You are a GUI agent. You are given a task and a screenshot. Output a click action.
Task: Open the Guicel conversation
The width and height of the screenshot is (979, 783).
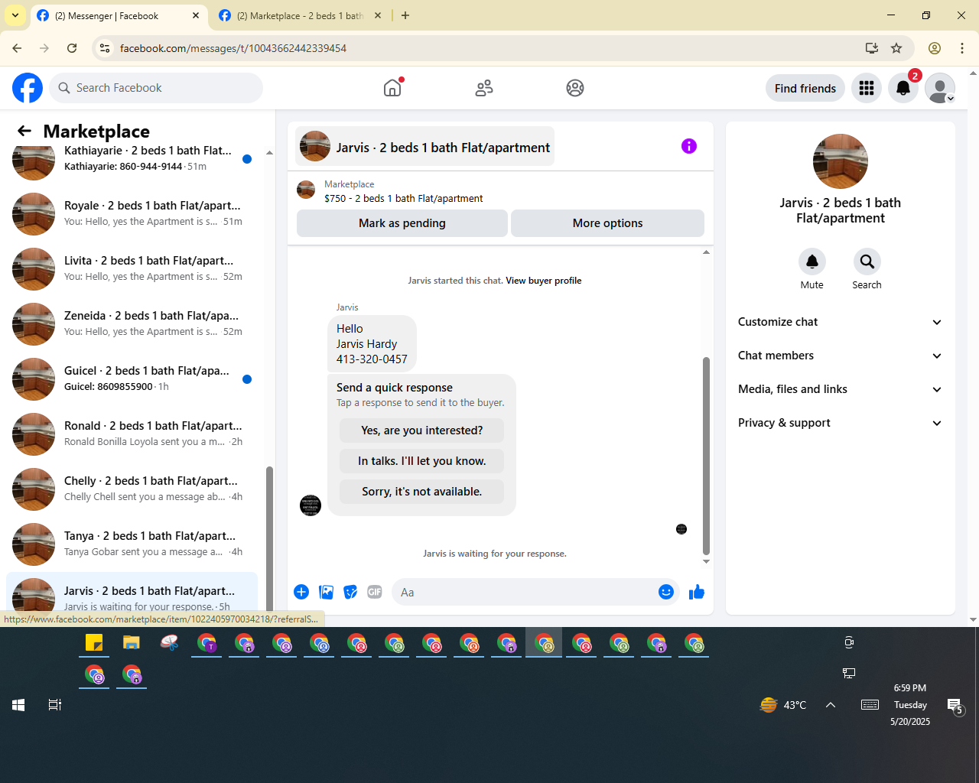click(x=132, y=379)
